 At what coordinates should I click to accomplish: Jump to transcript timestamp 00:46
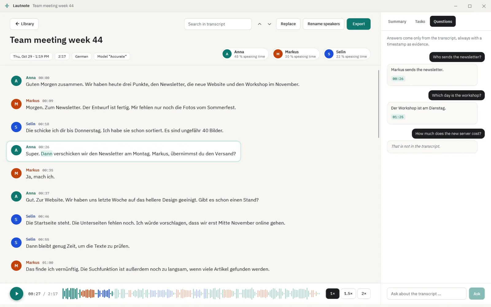pos(44,216)
